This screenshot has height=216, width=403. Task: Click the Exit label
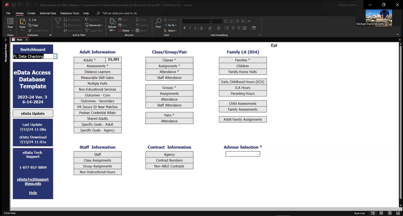click(274, 45)
